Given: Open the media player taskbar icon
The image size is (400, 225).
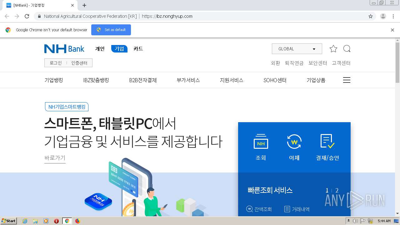Looking at the screenshot, I should [x=46, y=221].
